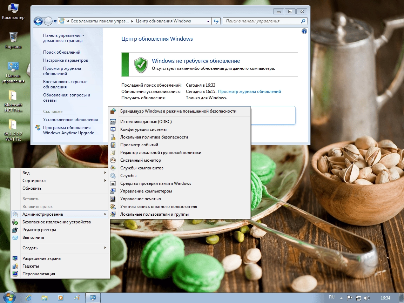
Task: Open the blue help question mark icon
Action: pyautogui.click(x=304, y=31)
